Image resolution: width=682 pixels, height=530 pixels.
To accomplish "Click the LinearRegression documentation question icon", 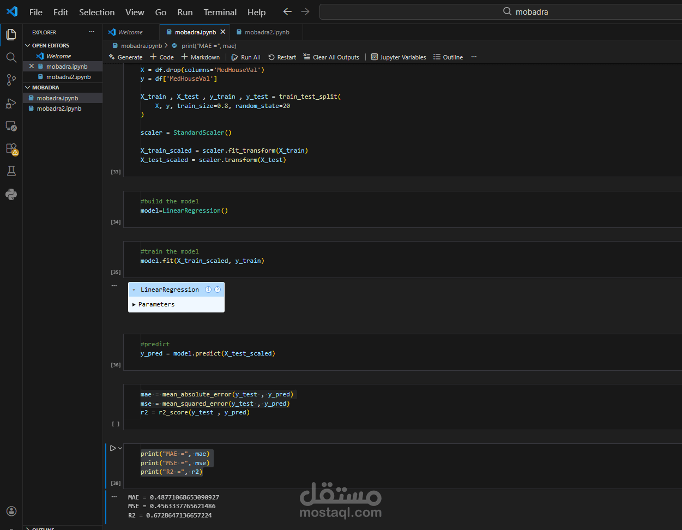I will [218, 290].
